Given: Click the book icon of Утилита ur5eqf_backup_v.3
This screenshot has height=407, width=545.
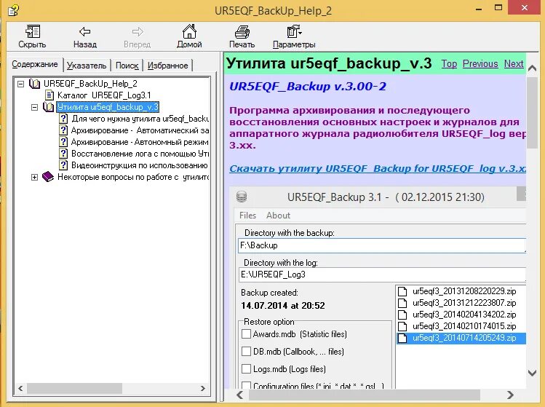Looking at the screenshot, I should 48,107.
